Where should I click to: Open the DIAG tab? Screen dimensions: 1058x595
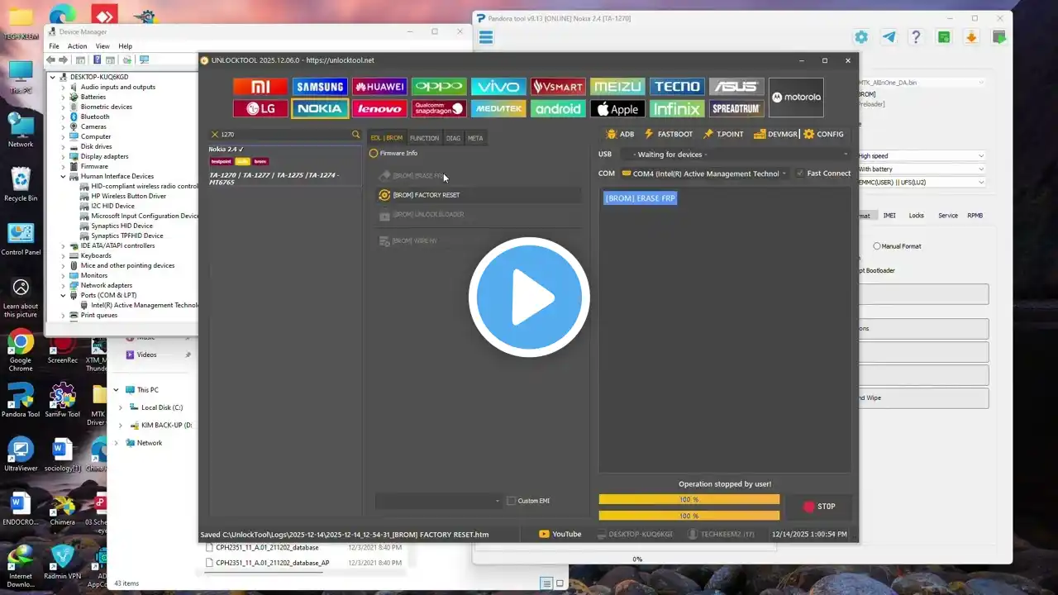[453, 138]
